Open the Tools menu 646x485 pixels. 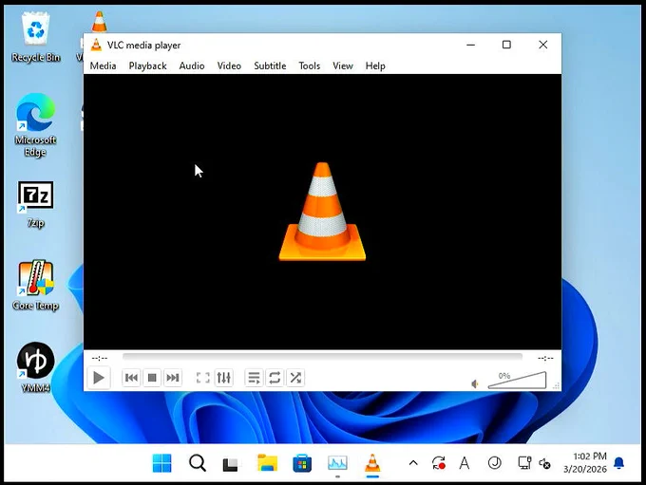310,65
